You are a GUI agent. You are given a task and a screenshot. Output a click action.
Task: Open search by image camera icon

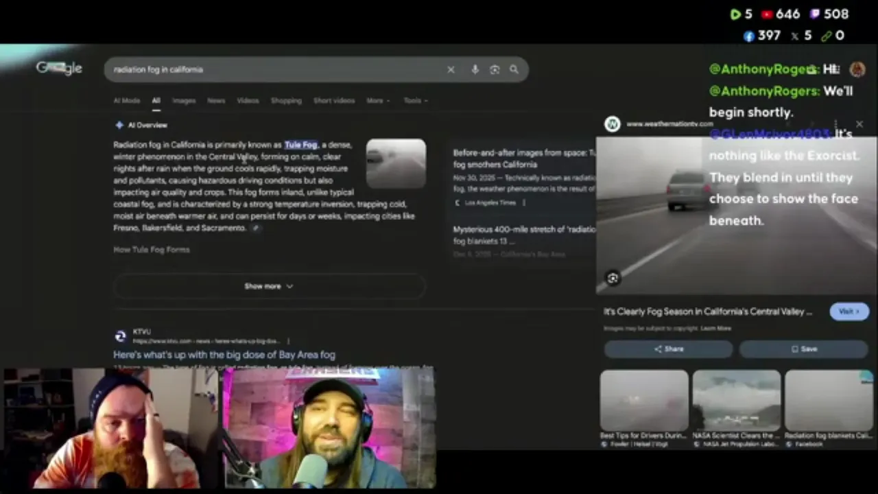point(495,69)
